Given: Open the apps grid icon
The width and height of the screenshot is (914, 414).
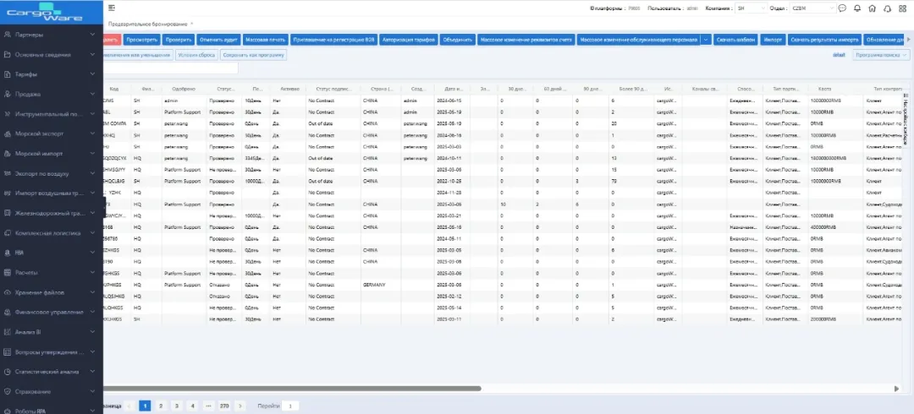Looking at the screenshot, I should click(x=902, y=8).
